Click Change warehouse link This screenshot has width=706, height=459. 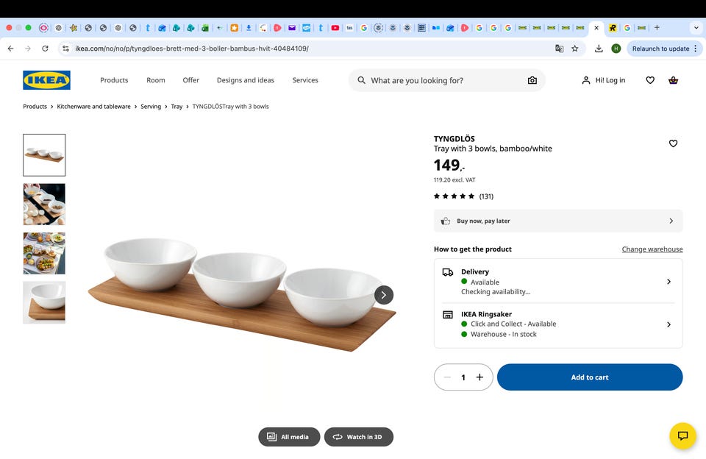pyautogui.click(x=652, y=249)
